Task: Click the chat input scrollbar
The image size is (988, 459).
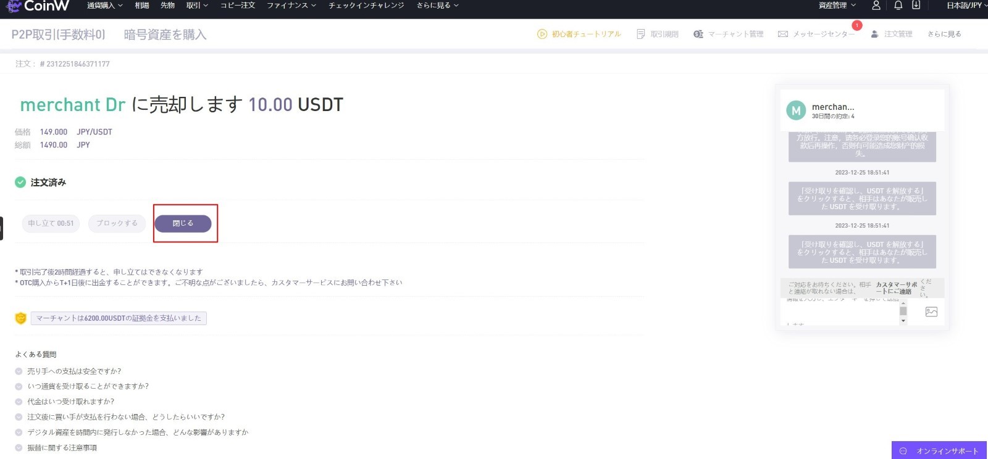Action: (903, 312)
